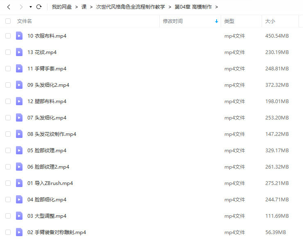Select checkbox beside 05 脸部纹理.mp4

pyautogui.click(x=8, y=151)
